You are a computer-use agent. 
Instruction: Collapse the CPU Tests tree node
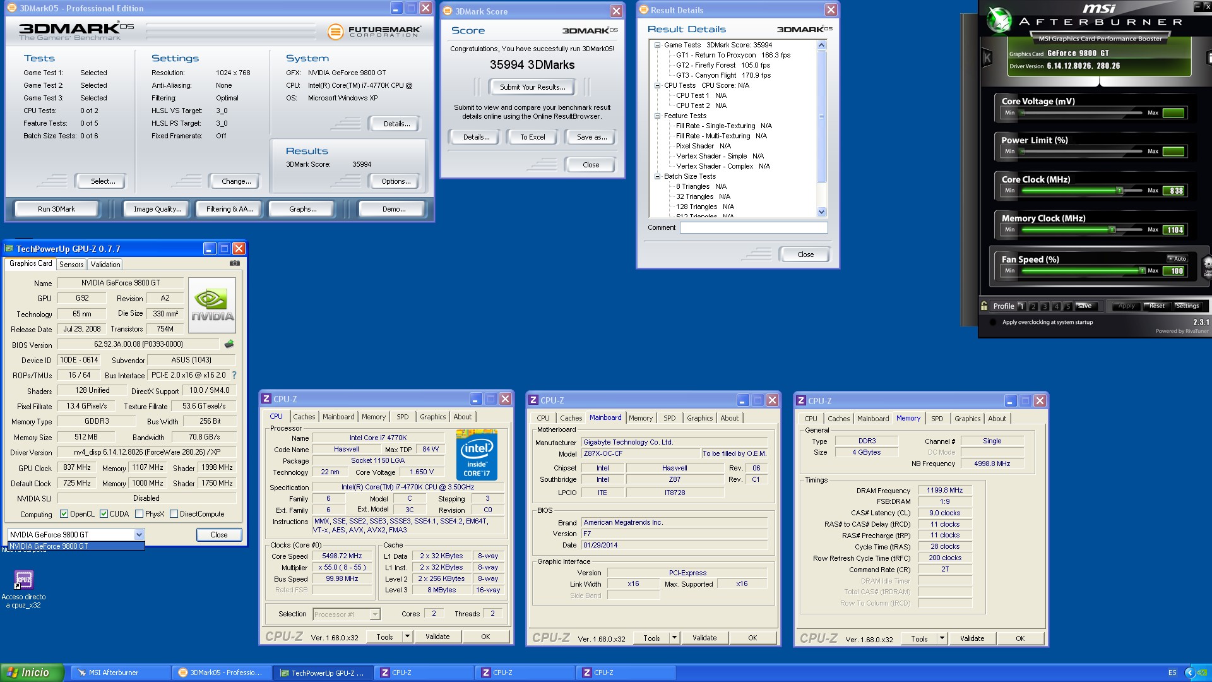click(657, 85)
